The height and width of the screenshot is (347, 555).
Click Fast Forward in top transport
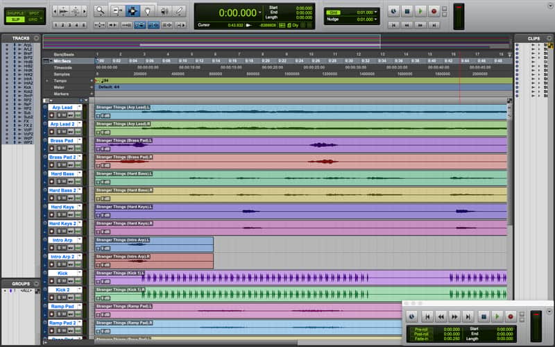click(420, 25)
